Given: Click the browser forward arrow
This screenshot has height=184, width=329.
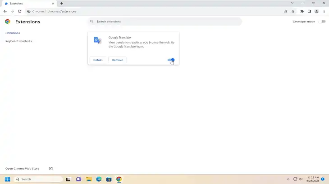Looking at the screenshot, I should [12, 11].
